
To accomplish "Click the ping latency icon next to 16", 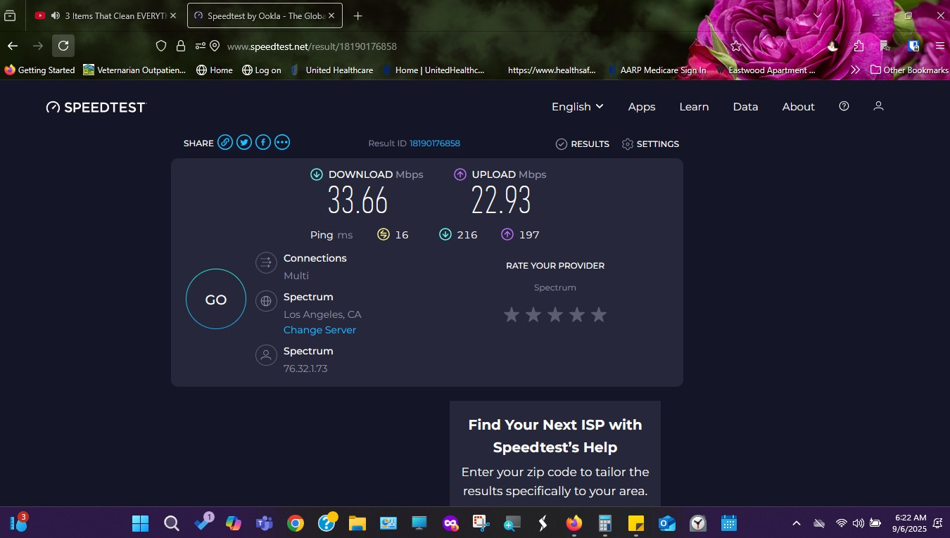I will pos(384,234).
